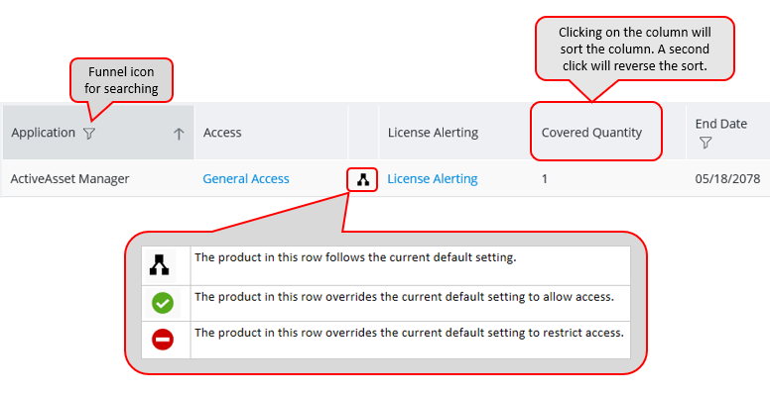
Task: Click the 'Funnel icon for searching' callout
Action: tap(121, 80)
